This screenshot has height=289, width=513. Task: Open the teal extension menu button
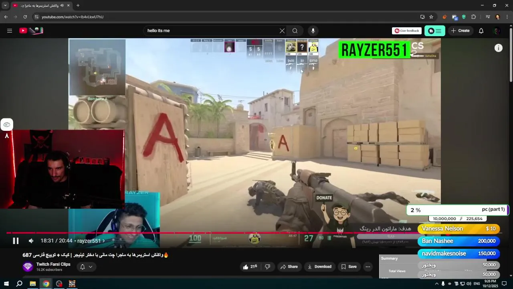pos(435,31)
